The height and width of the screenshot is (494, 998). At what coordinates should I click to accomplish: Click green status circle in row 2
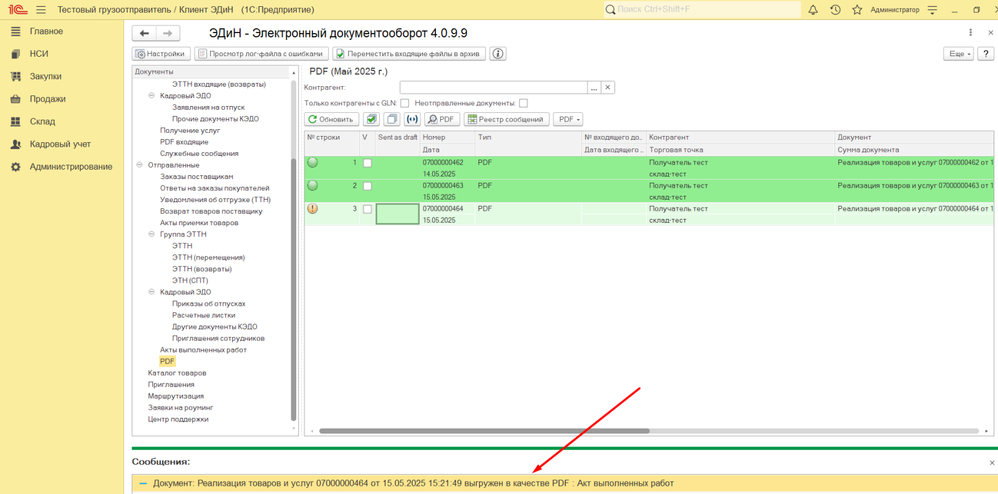[x=312, y=185]
